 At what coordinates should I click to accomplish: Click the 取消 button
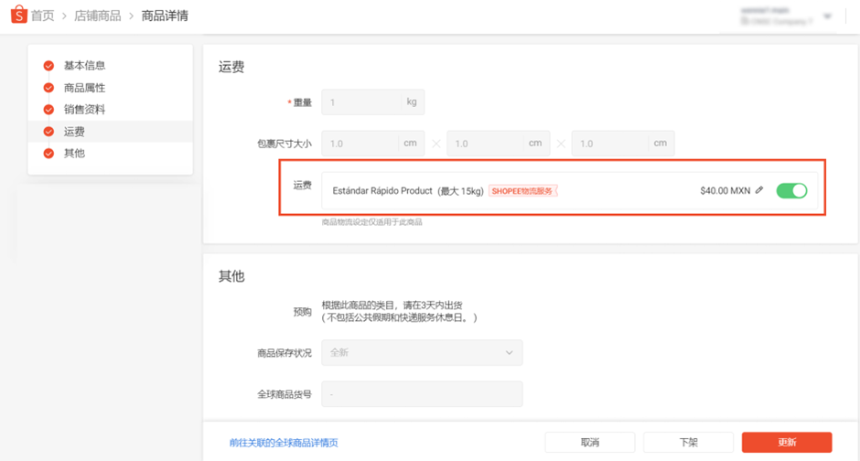[589, 443]
